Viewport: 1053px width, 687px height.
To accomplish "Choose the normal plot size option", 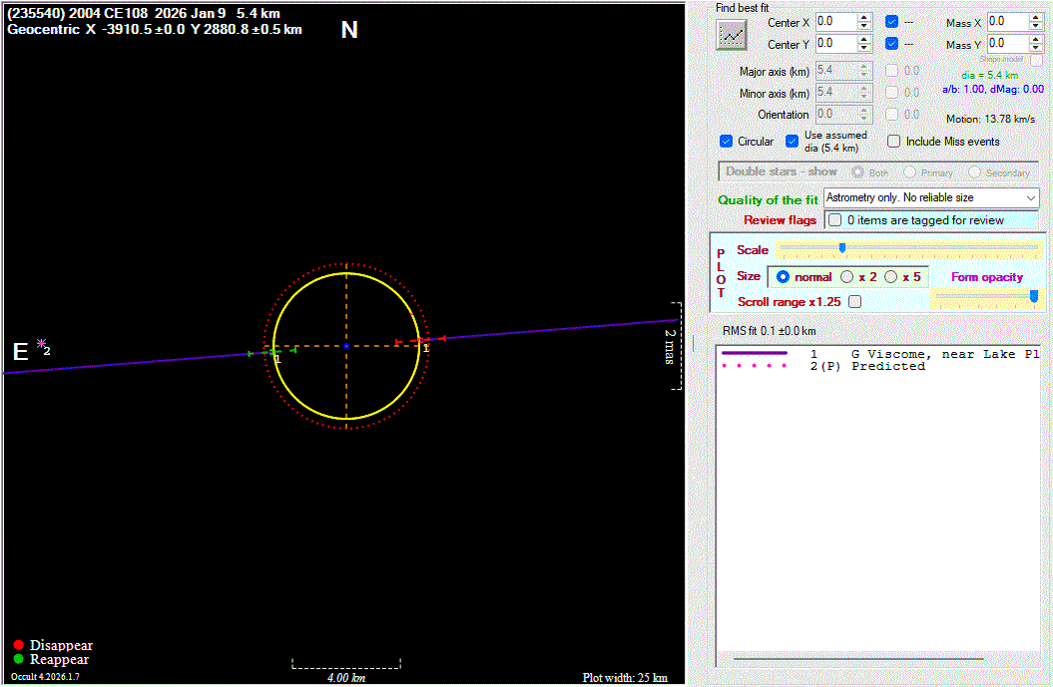I will 783,277.
